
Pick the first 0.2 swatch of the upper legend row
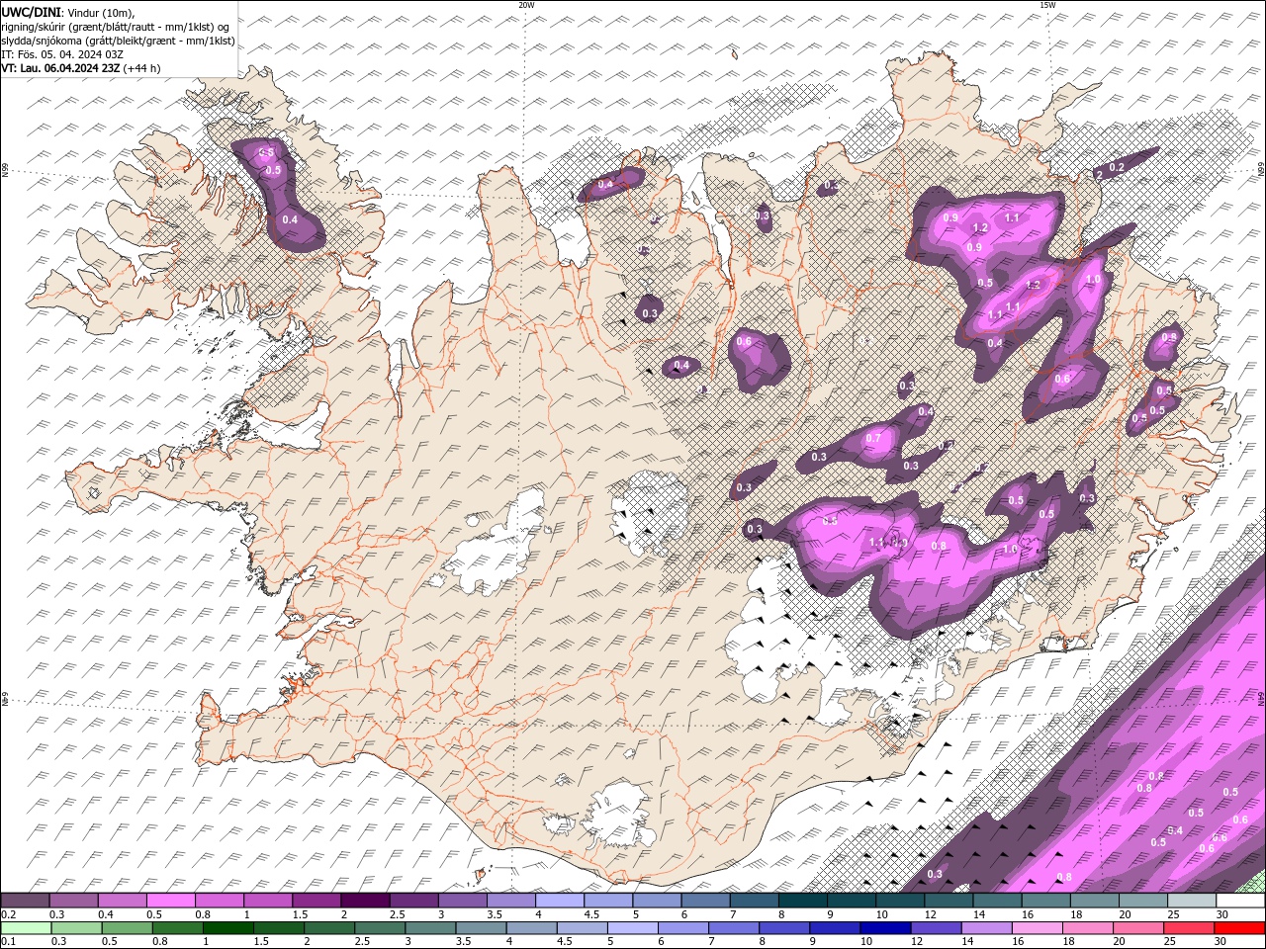pos(25,901)
